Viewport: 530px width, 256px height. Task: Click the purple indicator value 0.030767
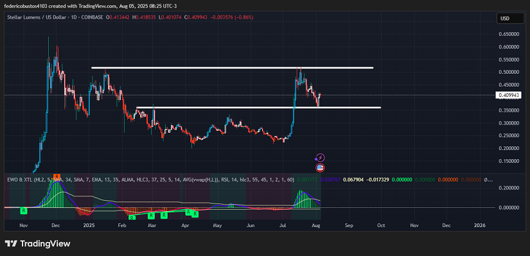coord(331,180)
